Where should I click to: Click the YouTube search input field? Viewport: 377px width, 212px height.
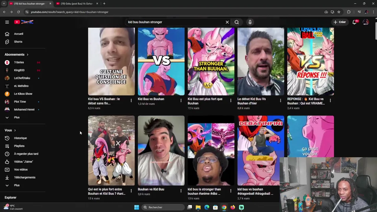coord(175,22)
